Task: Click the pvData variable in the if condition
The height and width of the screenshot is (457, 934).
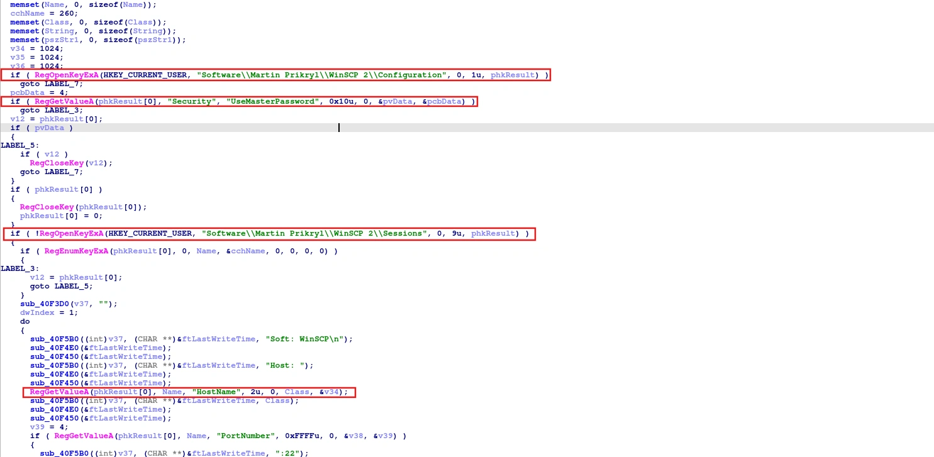Action: 49,128
